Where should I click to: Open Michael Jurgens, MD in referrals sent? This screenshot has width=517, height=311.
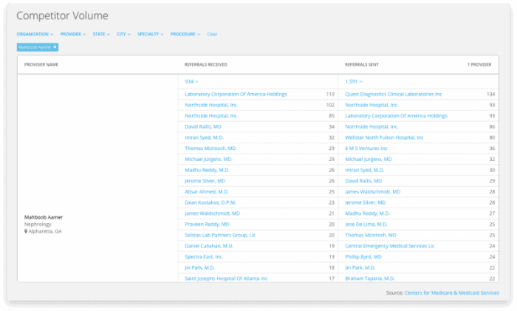coord(369,160)
